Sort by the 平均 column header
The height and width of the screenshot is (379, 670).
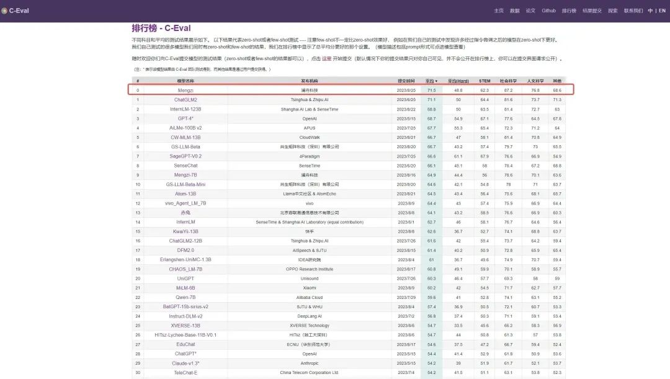coord(431,81)
